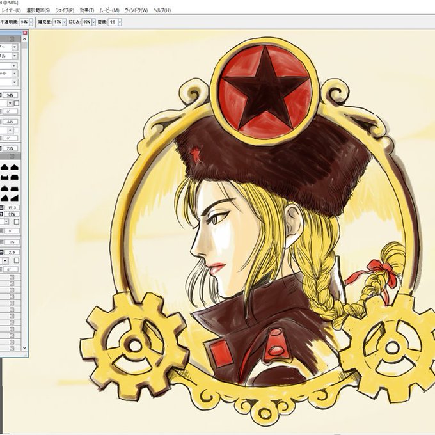Select pointed tip profile, top row right
Screen dimensions: 435x435
[x=15, y=167]
